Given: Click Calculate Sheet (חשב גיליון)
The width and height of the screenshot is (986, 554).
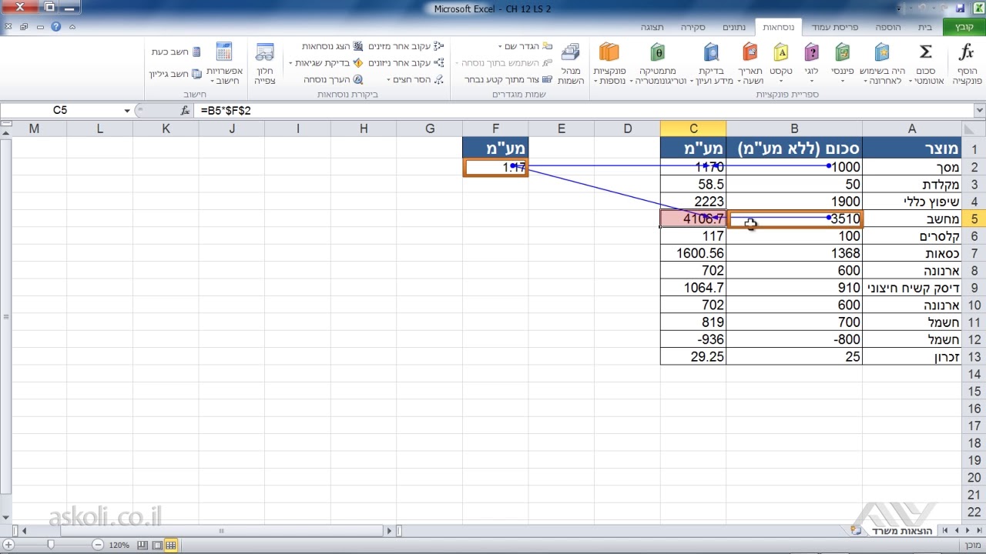Looking at the screenshot, I should point(175,74).
